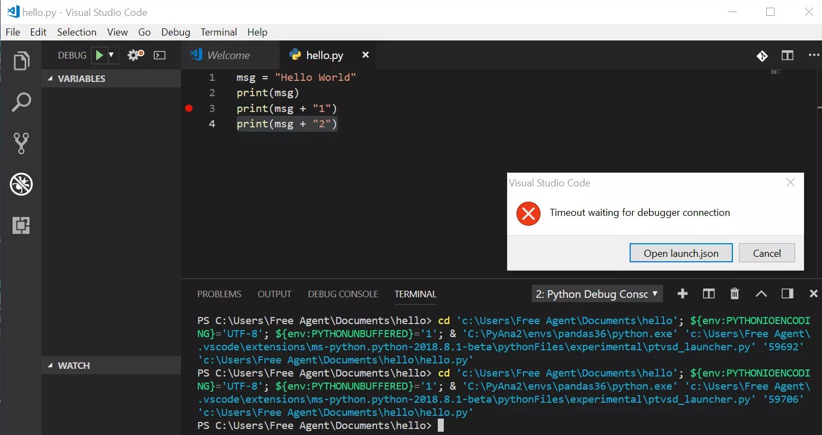Switch to the Welcome tab
This screenshot has height=435, width=822.
pos(230,55)
